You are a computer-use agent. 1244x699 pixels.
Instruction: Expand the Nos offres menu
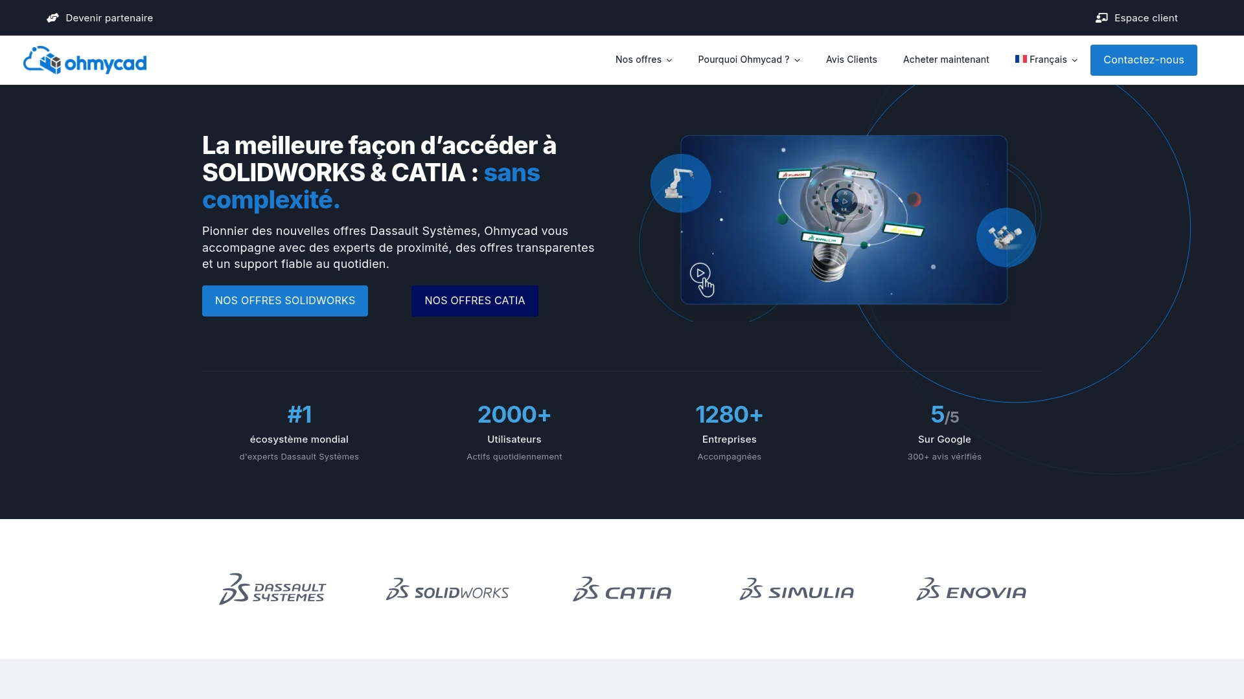(x=643, y=60)
